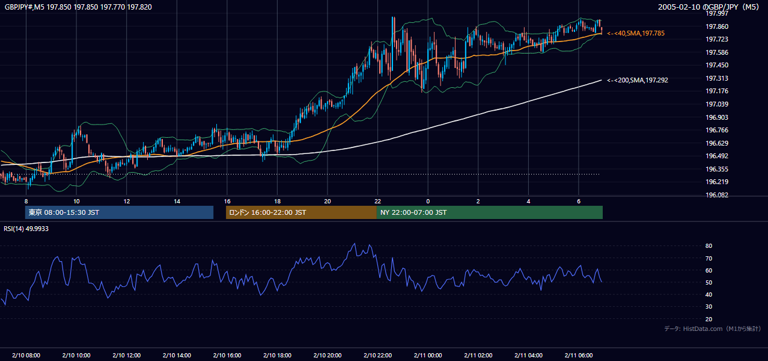Click hour 8 on the chart hour axis
Image resolution: width=768 pixels, height=361 pixels.
pos(26,201)
